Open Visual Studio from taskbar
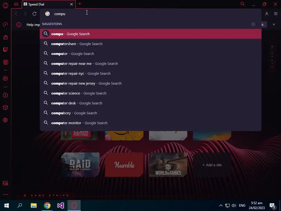 [61, 206]
